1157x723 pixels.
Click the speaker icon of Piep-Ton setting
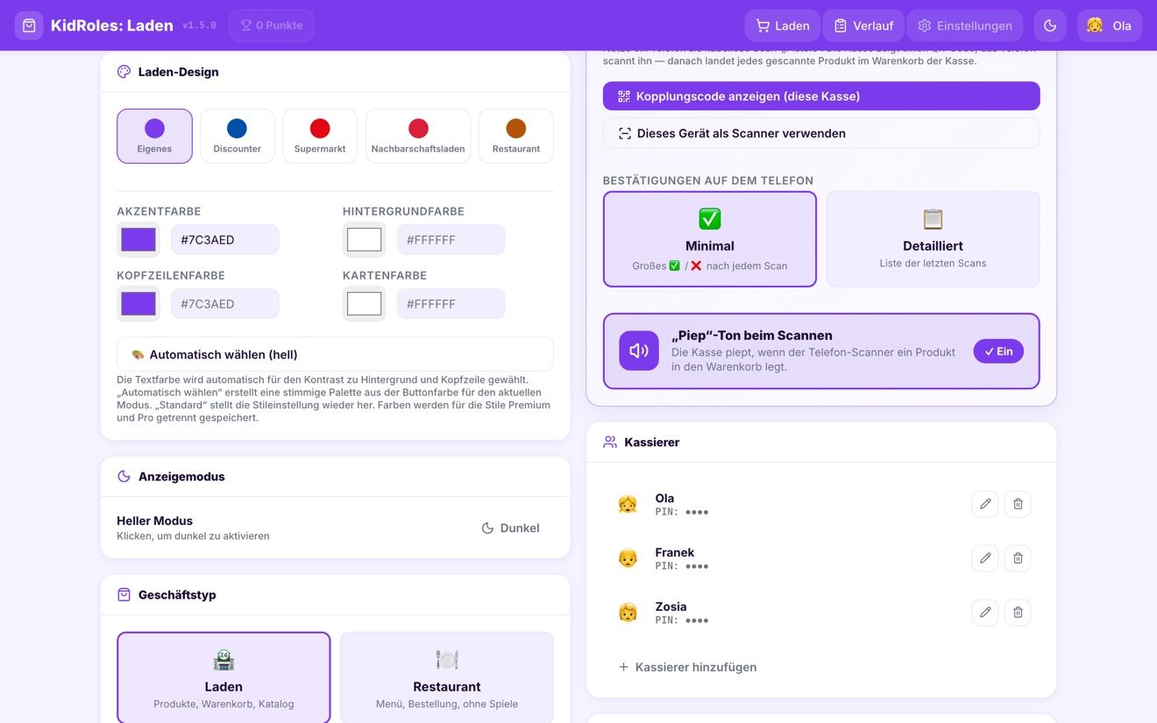pyautogui.click(x=639, y=351)
